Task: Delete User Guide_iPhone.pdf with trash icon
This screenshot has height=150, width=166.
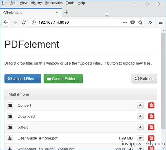Action: click(x=151, y=138)
